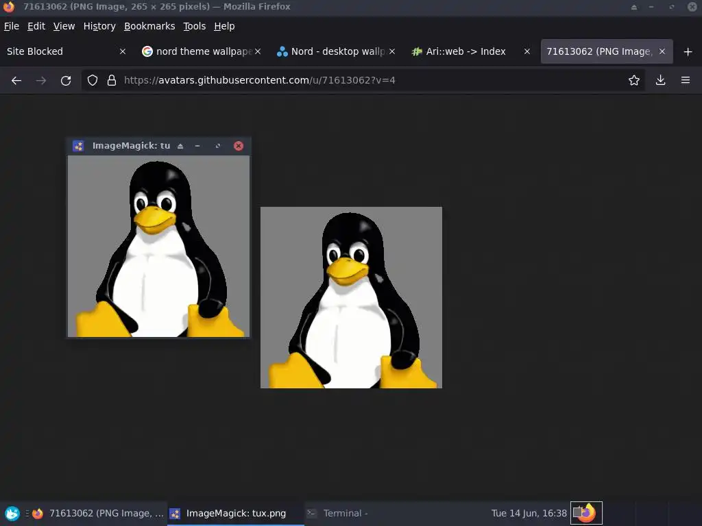This screenshot has height=526, width=702.
Task: Minimize the ImageMagick window
Action: [x=197, y=147]
